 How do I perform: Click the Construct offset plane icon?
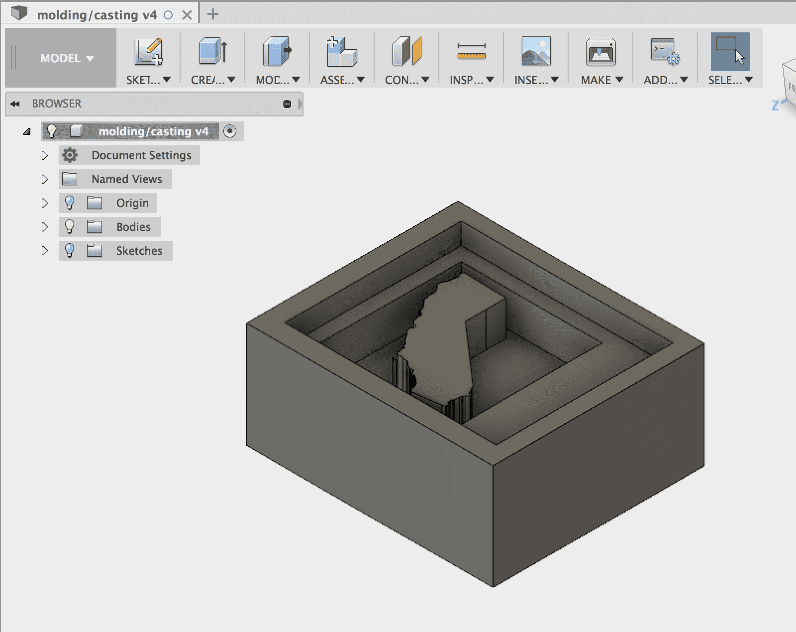(407, 51)
